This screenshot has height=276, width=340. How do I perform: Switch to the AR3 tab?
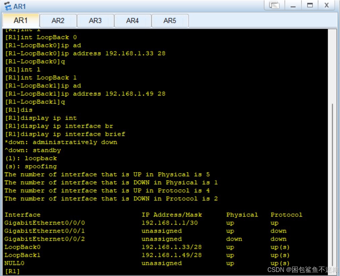click(x=95, y=21)
